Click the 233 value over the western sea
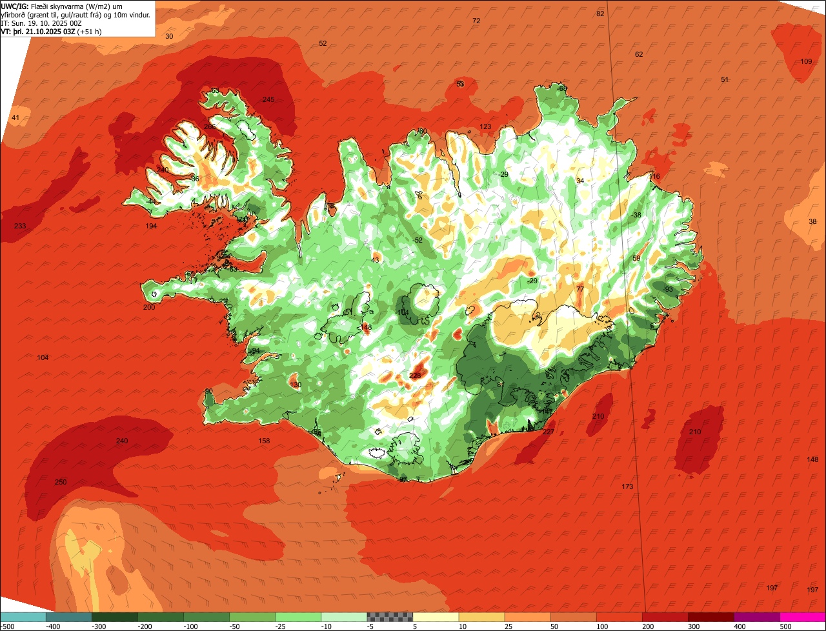 (20, 226)
